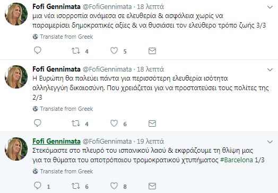Screen dimensions: 278x193
Task: Send the #Barcelona tweet via direct message
Action: coord(152,186)
